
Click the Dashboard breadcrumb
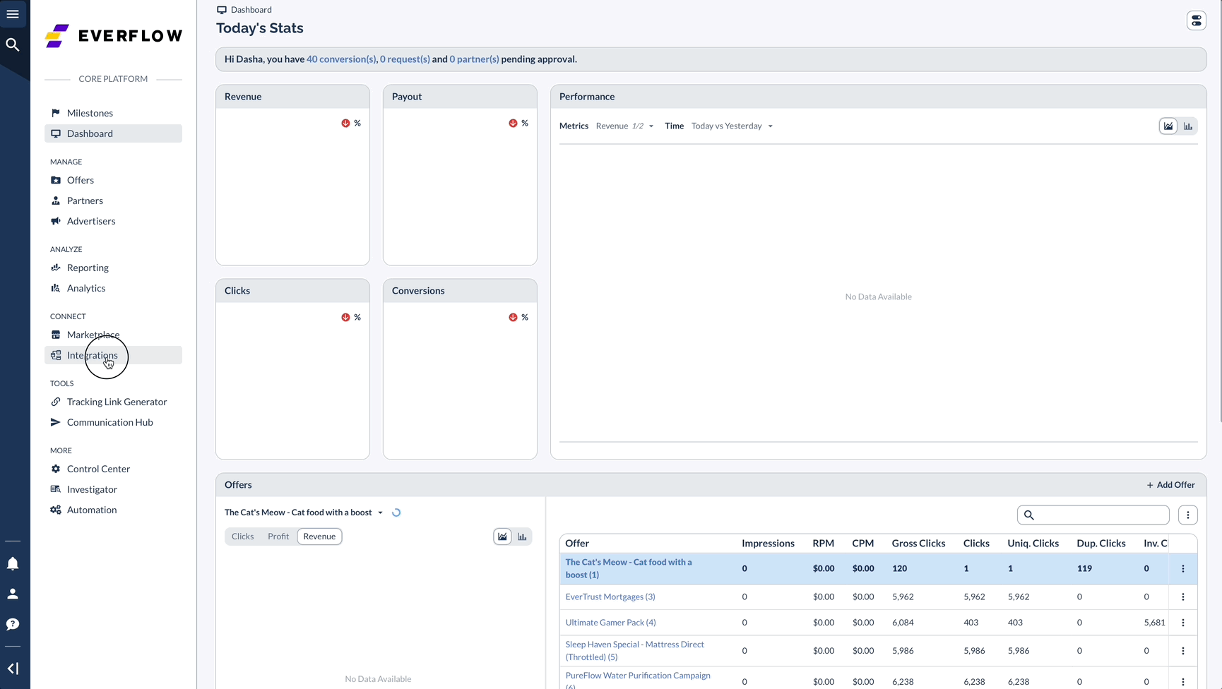[x=244, y=10]
